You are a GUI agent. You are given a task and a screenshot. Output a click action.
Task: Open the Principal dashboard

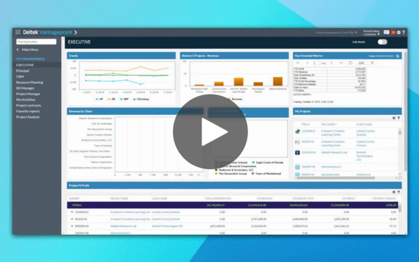click(x=23, y=71)
